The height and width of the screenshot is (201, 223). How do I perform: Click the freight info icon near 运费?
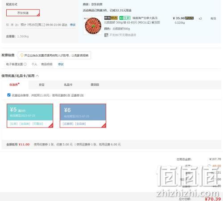point(209,166)
